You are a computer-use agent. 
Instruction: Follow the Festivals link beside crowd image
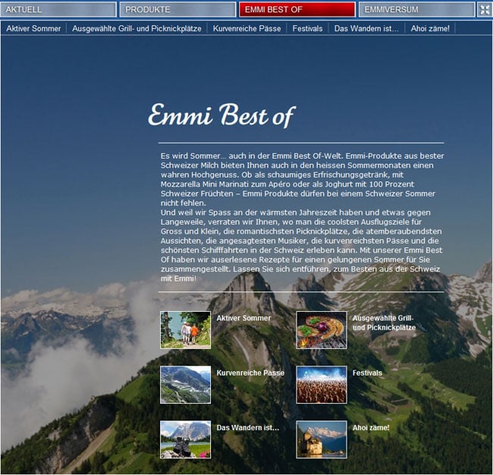(367, 373)
